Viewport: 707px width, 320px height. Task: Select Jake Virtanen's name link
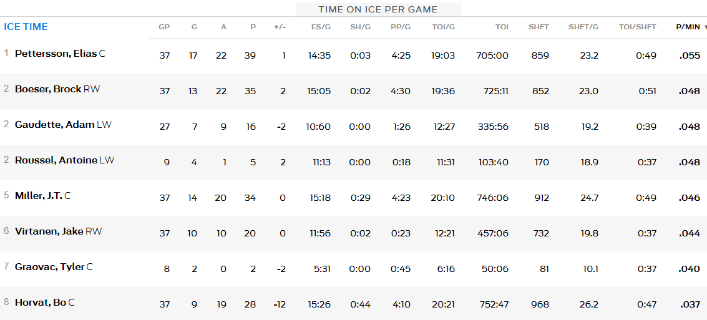(x=49, y=231)
